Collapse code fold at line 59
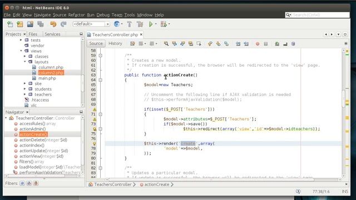Image resolution: width=356 pixels, height=200 pixels. 100,56
